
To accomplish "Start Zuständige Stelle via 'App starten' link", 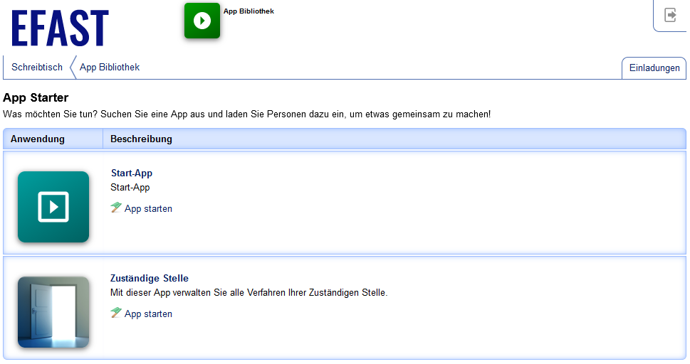I will pyautogui.click(x=148, y=314).
